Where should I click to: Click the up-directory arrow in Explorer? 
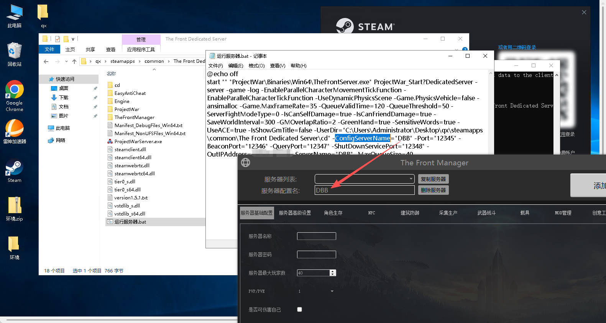(x=74, y=61)
